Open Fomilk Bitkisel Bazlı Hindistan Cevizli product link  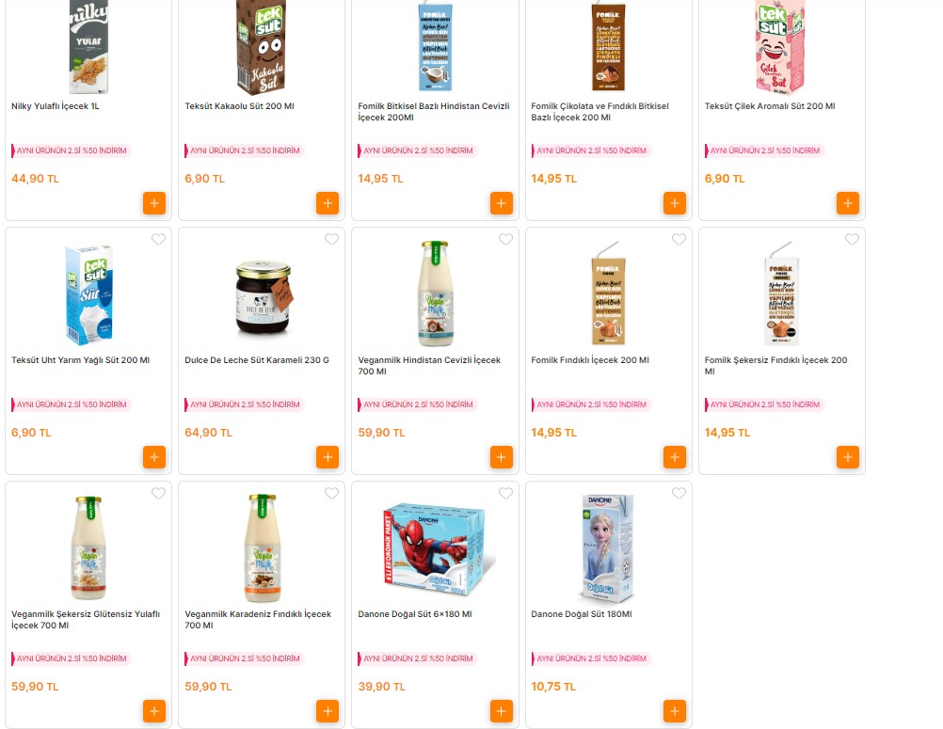click(x=434, y=112)
